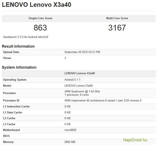Click the LENOVO Lenovo X3a40 page title
This screenshot has width=157, height=147.
pyautogui.click(x=36, y=5)
